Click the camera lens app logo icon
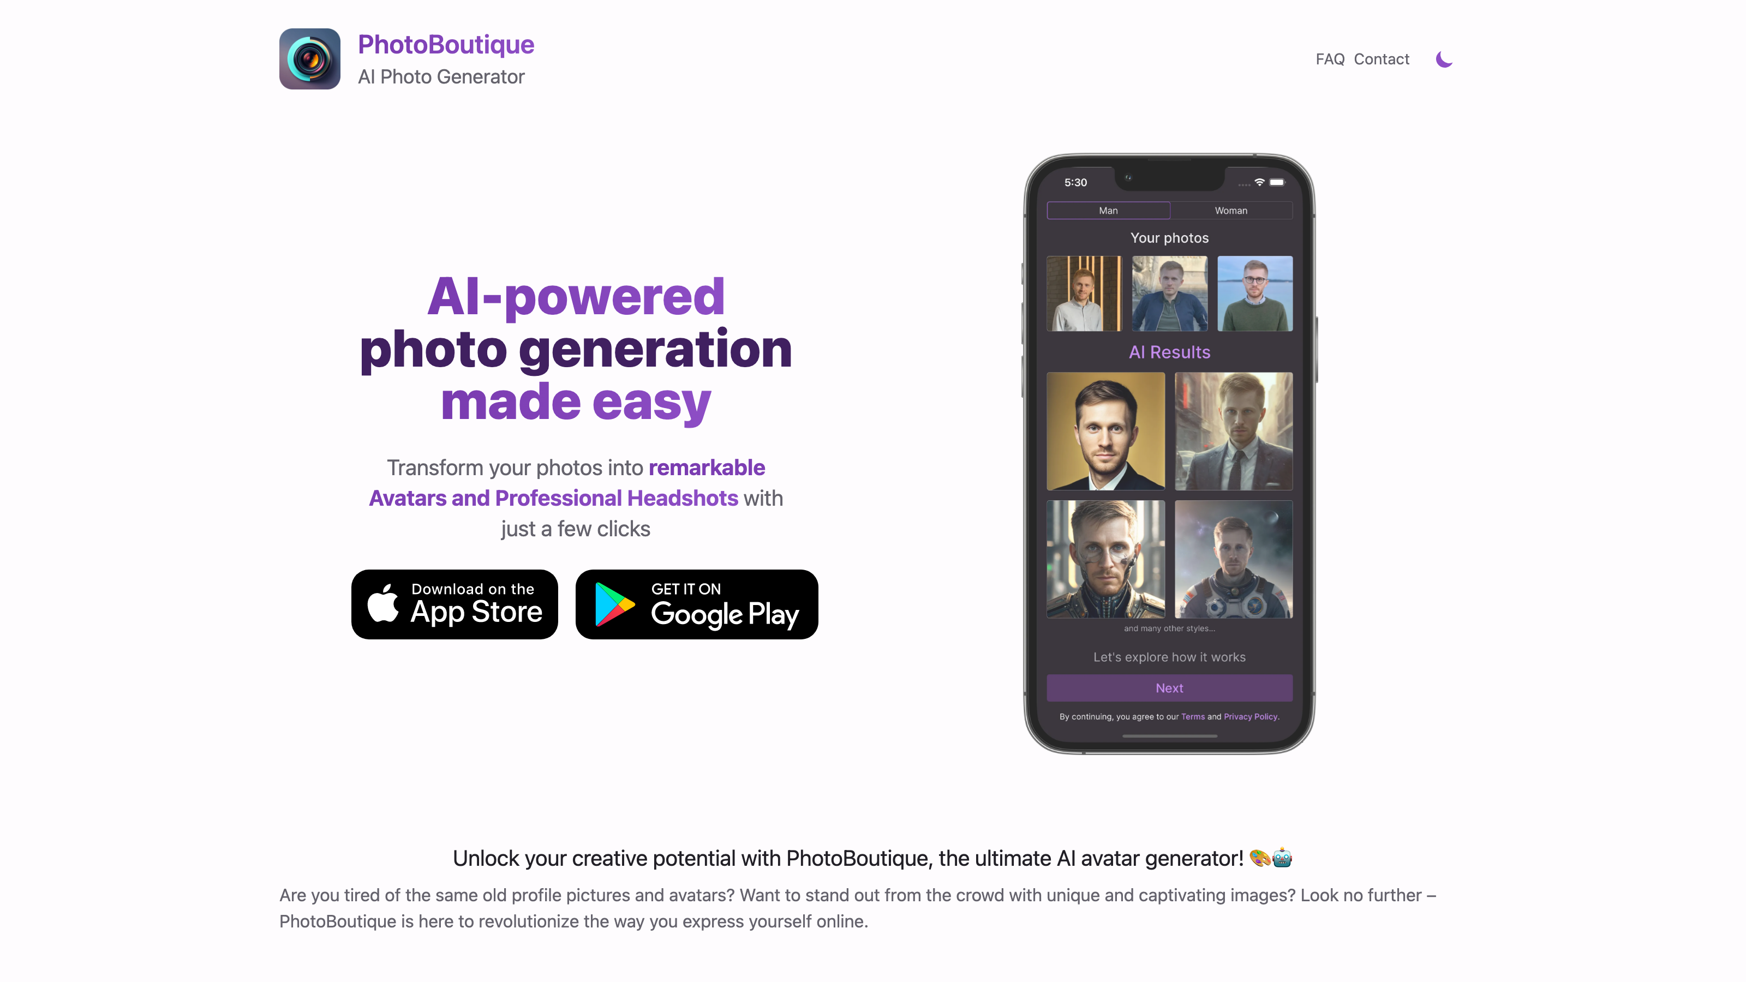 click(308, 59)
